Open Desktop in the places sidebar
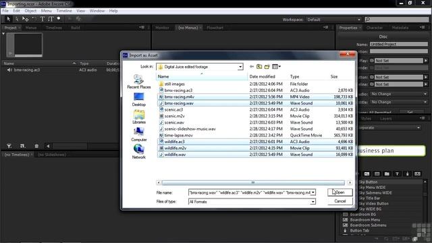This screenshot has width=432, height=243. click(x=139, y=99)
